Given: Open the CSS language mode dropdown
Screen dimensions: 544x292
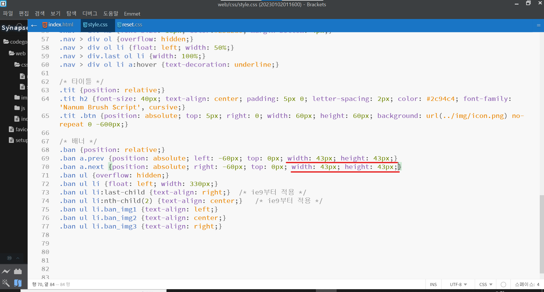Looking at the screenshot, I should pyautogui.click(x=486, y=284).
